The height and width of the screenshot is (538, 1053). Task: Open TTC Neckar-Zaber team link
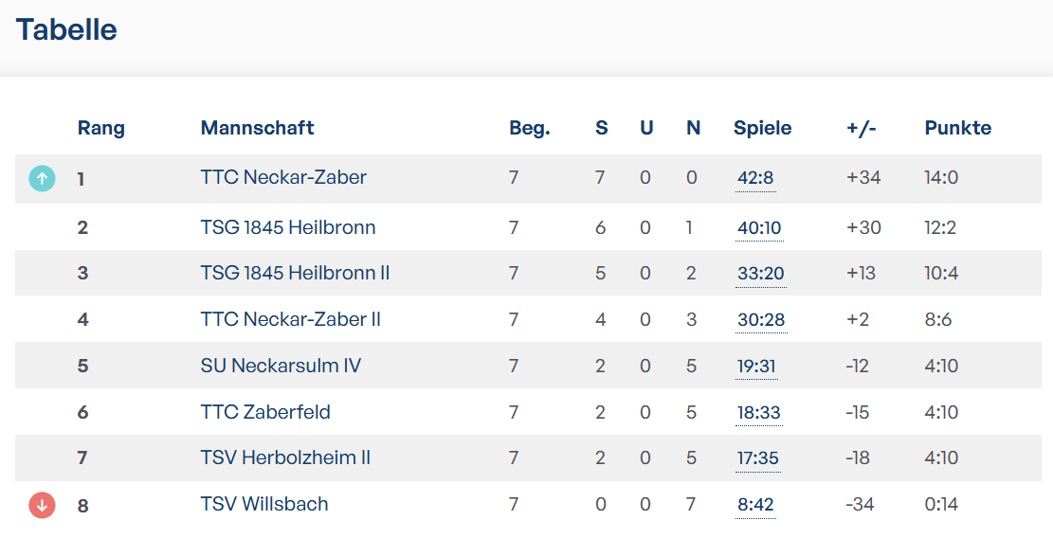click(283, 177)
